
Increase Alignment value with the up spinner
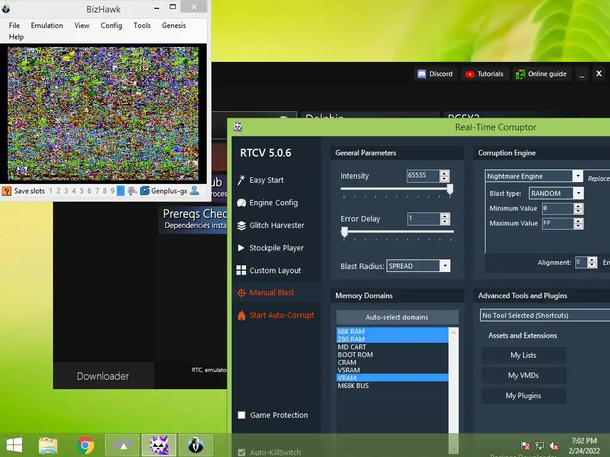[x=592, y=259]
